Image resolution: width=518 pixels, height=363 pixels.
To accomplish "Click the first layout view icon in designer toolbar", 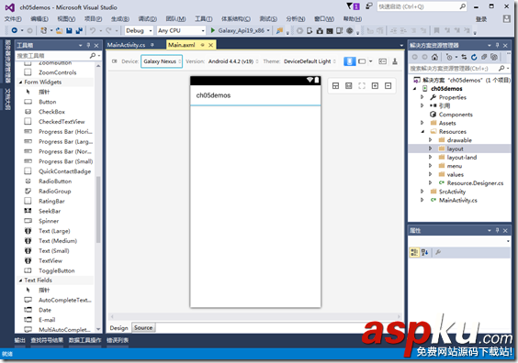I will (335, 86).
